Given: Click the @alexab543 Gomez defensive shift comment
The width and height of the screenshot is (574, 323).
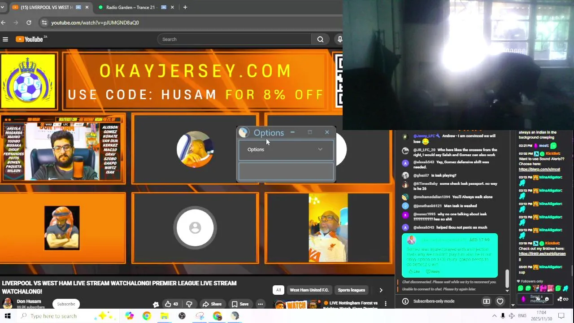Looking at the screenshot, I should (451, 164).
